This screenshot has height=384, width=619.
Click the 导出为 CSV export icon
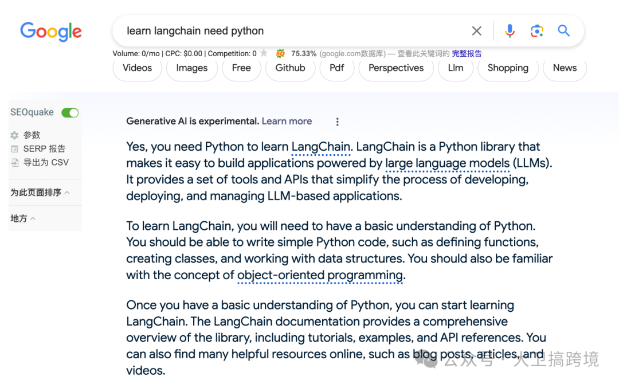click(14, 162)
